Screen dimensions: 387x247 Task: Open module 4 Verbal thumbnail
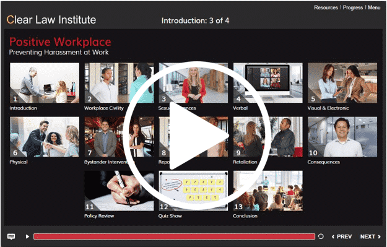(x=268, y=83)
